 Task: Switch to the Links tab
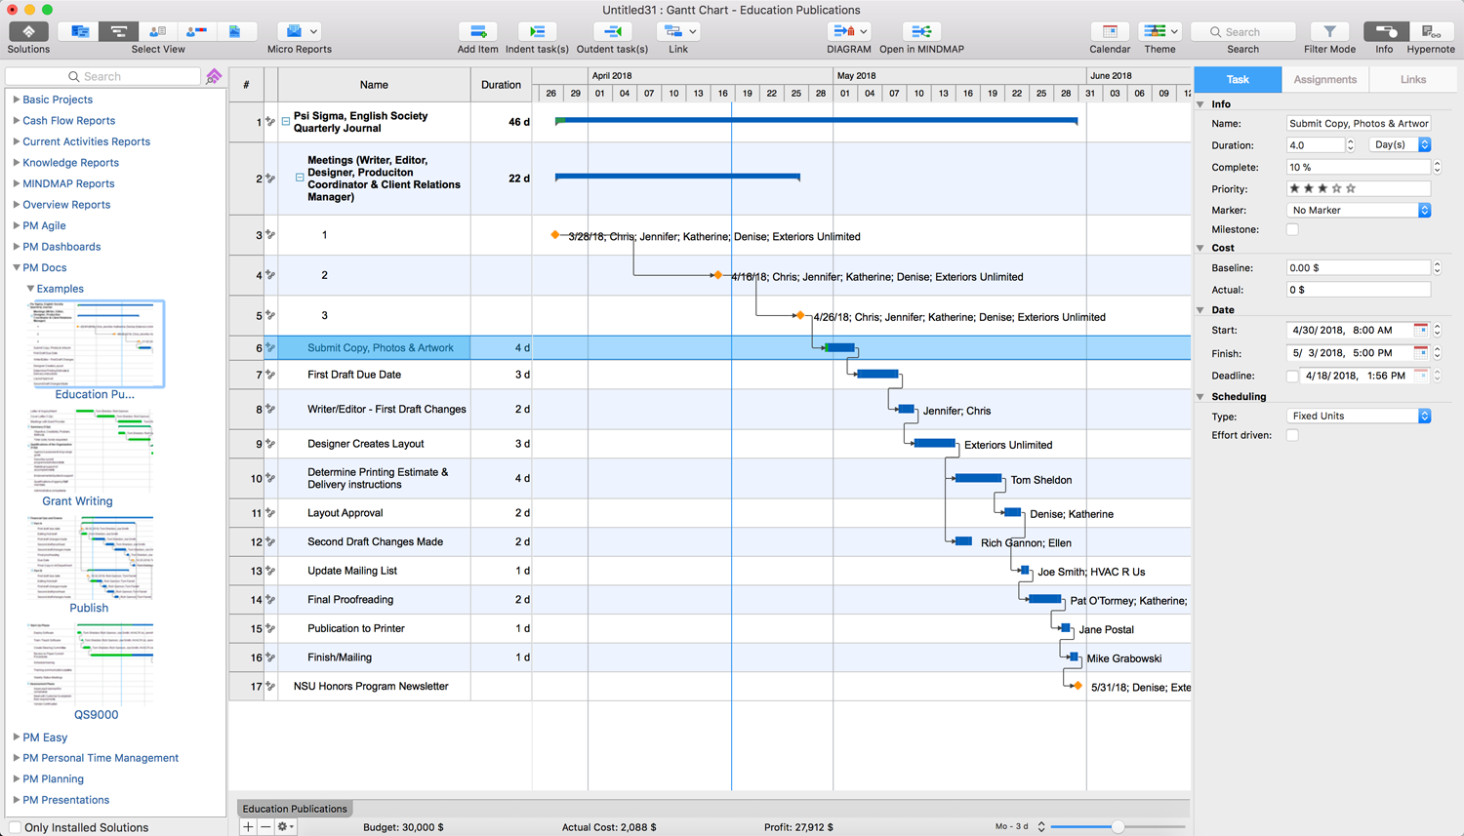(1412, 80)
